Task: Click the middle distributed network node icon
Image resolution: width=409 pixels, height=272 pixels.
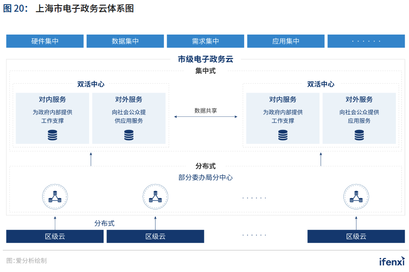Action: [155, 197]
